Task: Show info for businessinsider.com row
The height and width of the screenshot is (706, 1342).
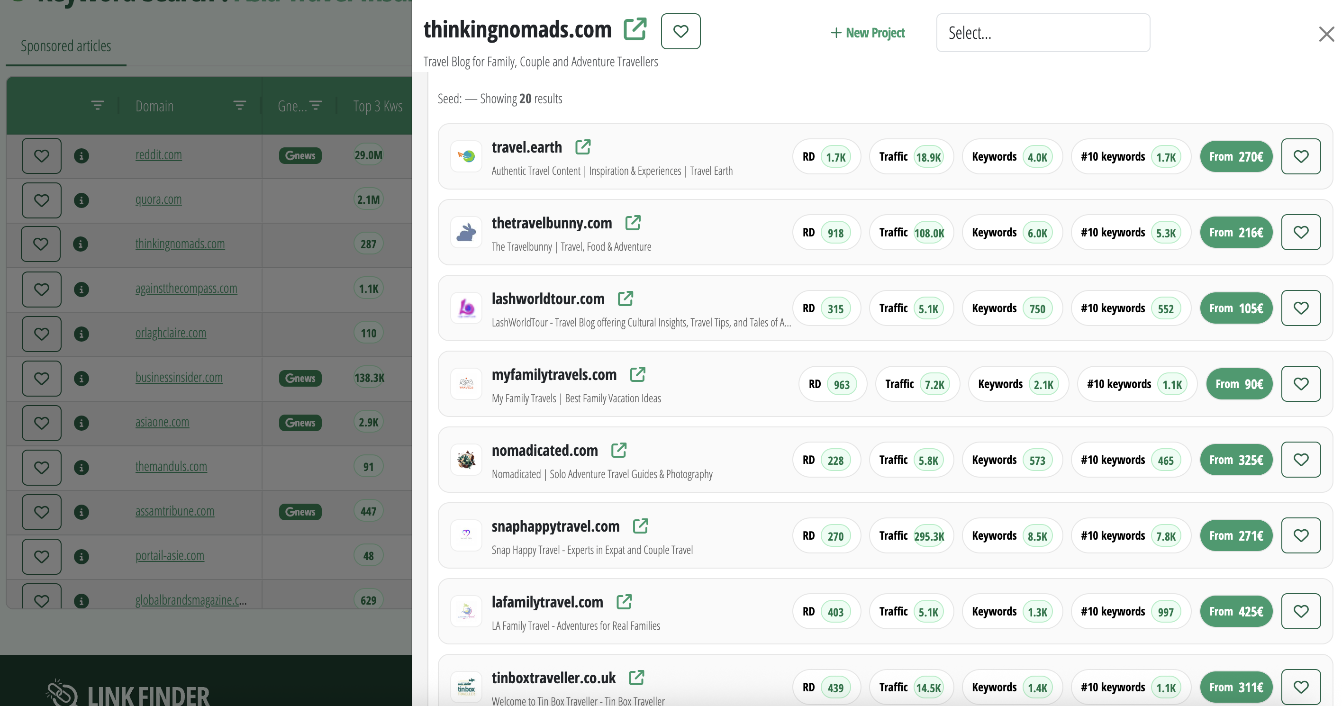Action: pos(82,378)
